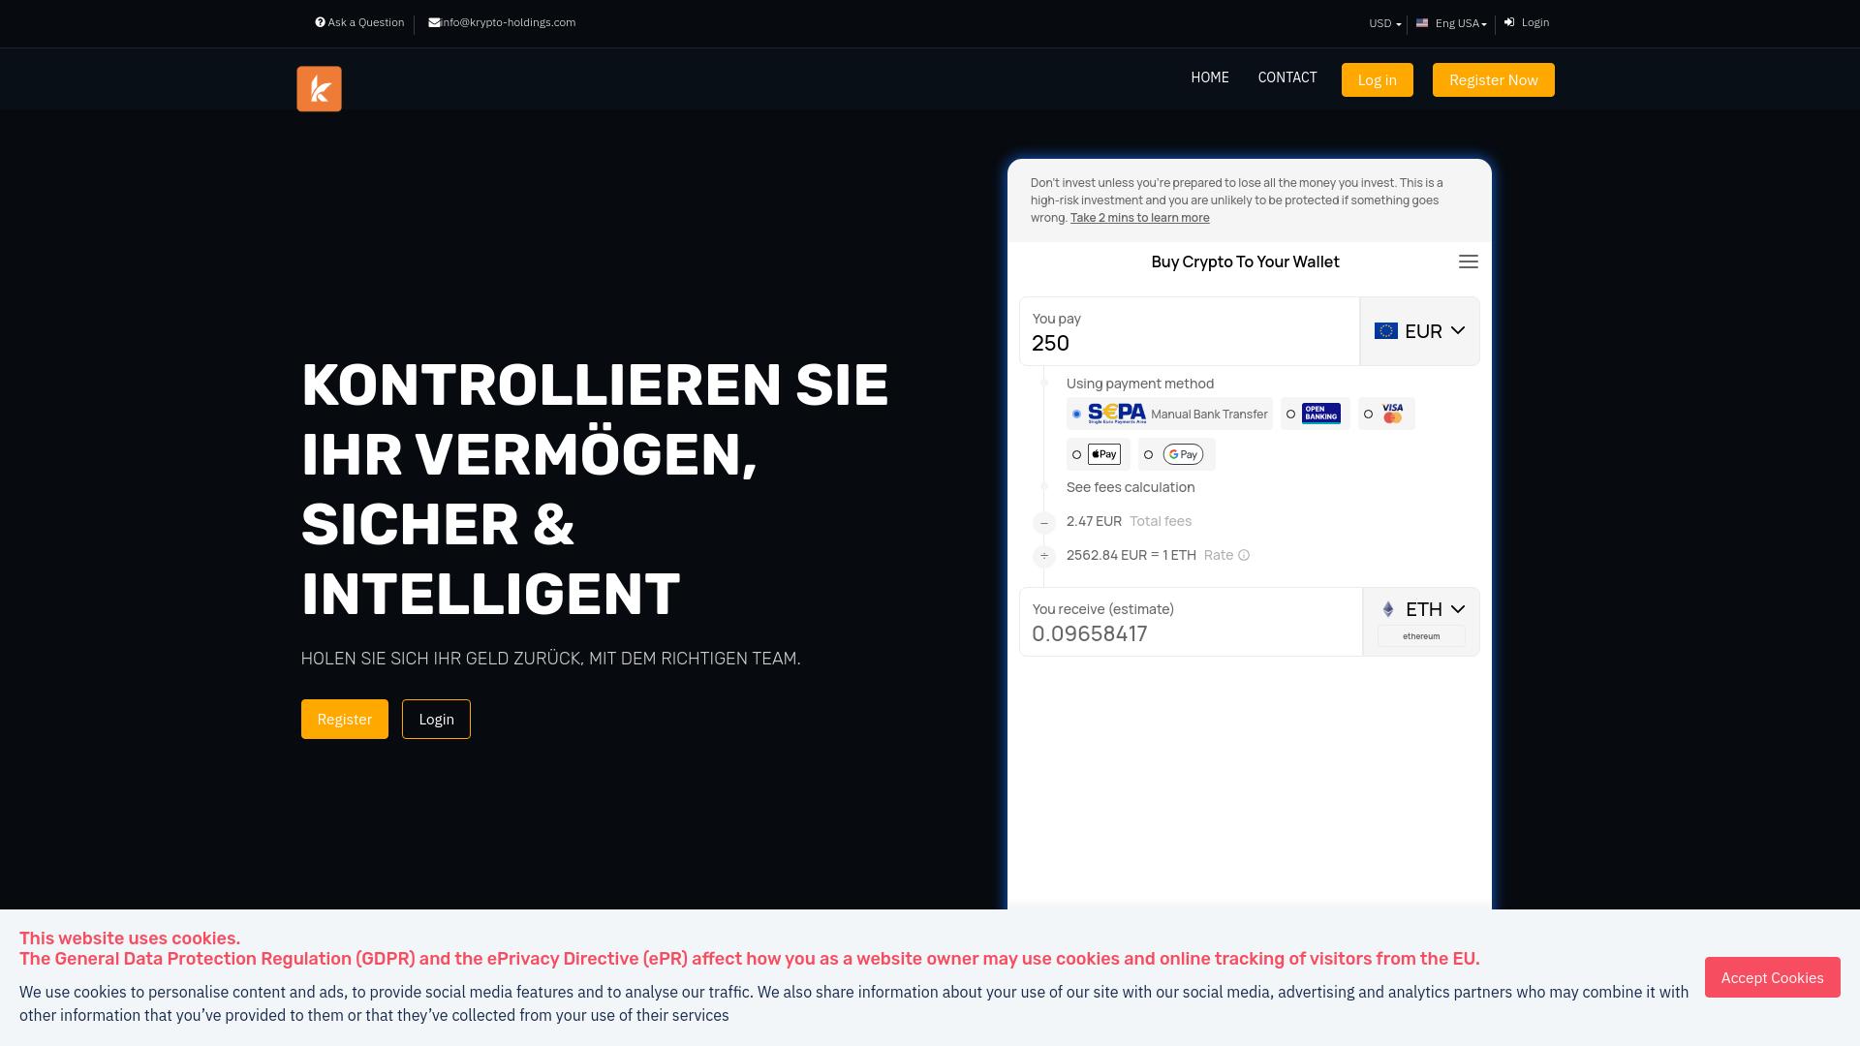The width and height of the screenshot is (1860, 1046).
Task: Select HOME in the navigation bar
Action: (1209, 77)
